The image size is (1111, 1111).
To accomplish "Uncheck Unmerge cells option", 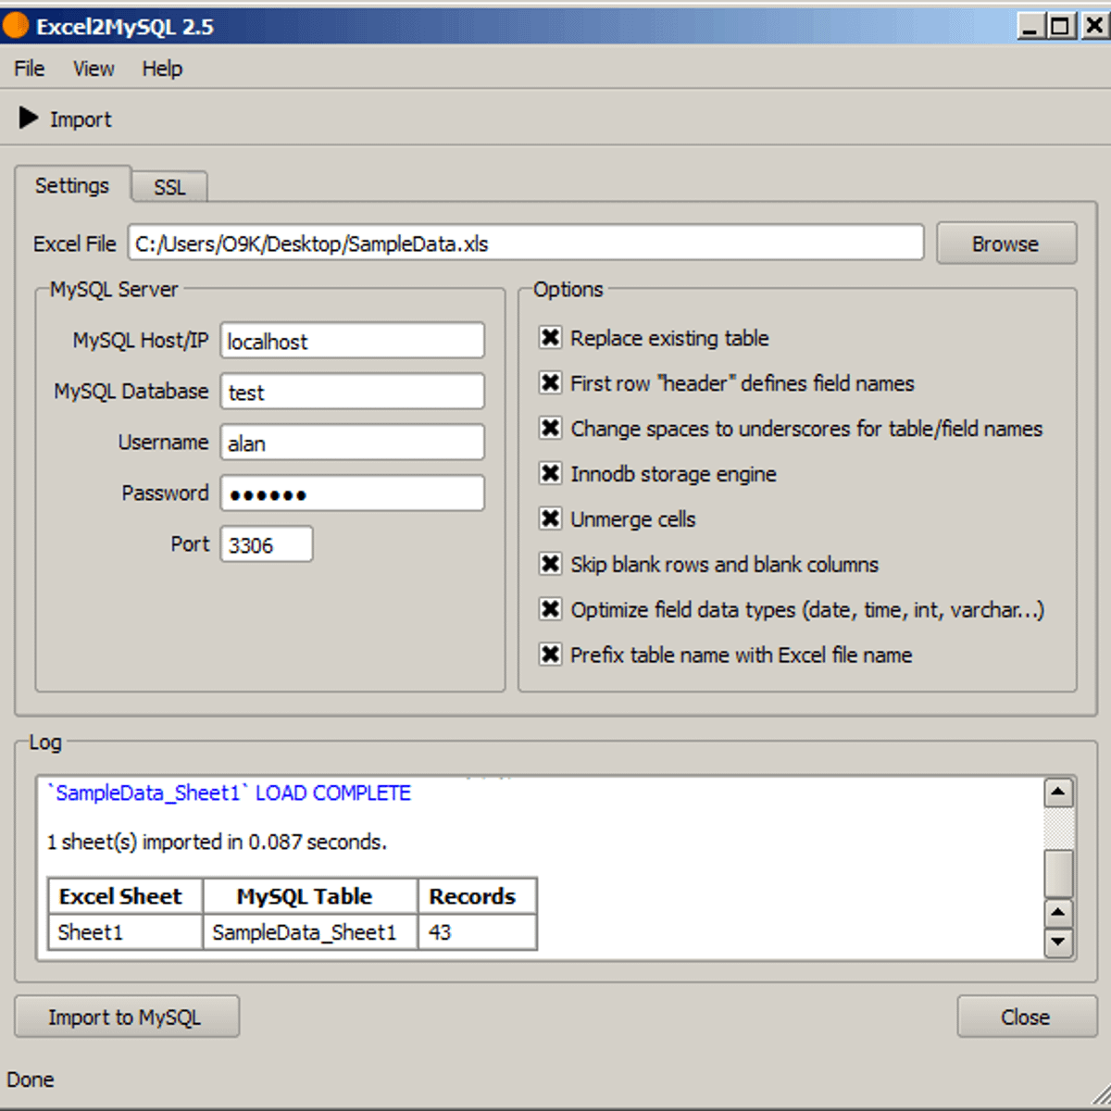I will (x=550, y=519).
